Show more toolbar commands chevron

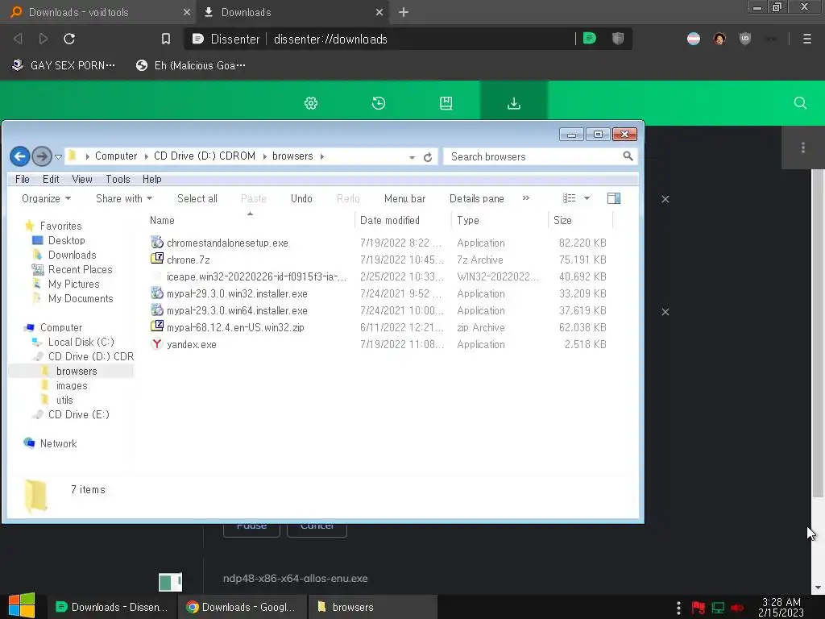525,198
